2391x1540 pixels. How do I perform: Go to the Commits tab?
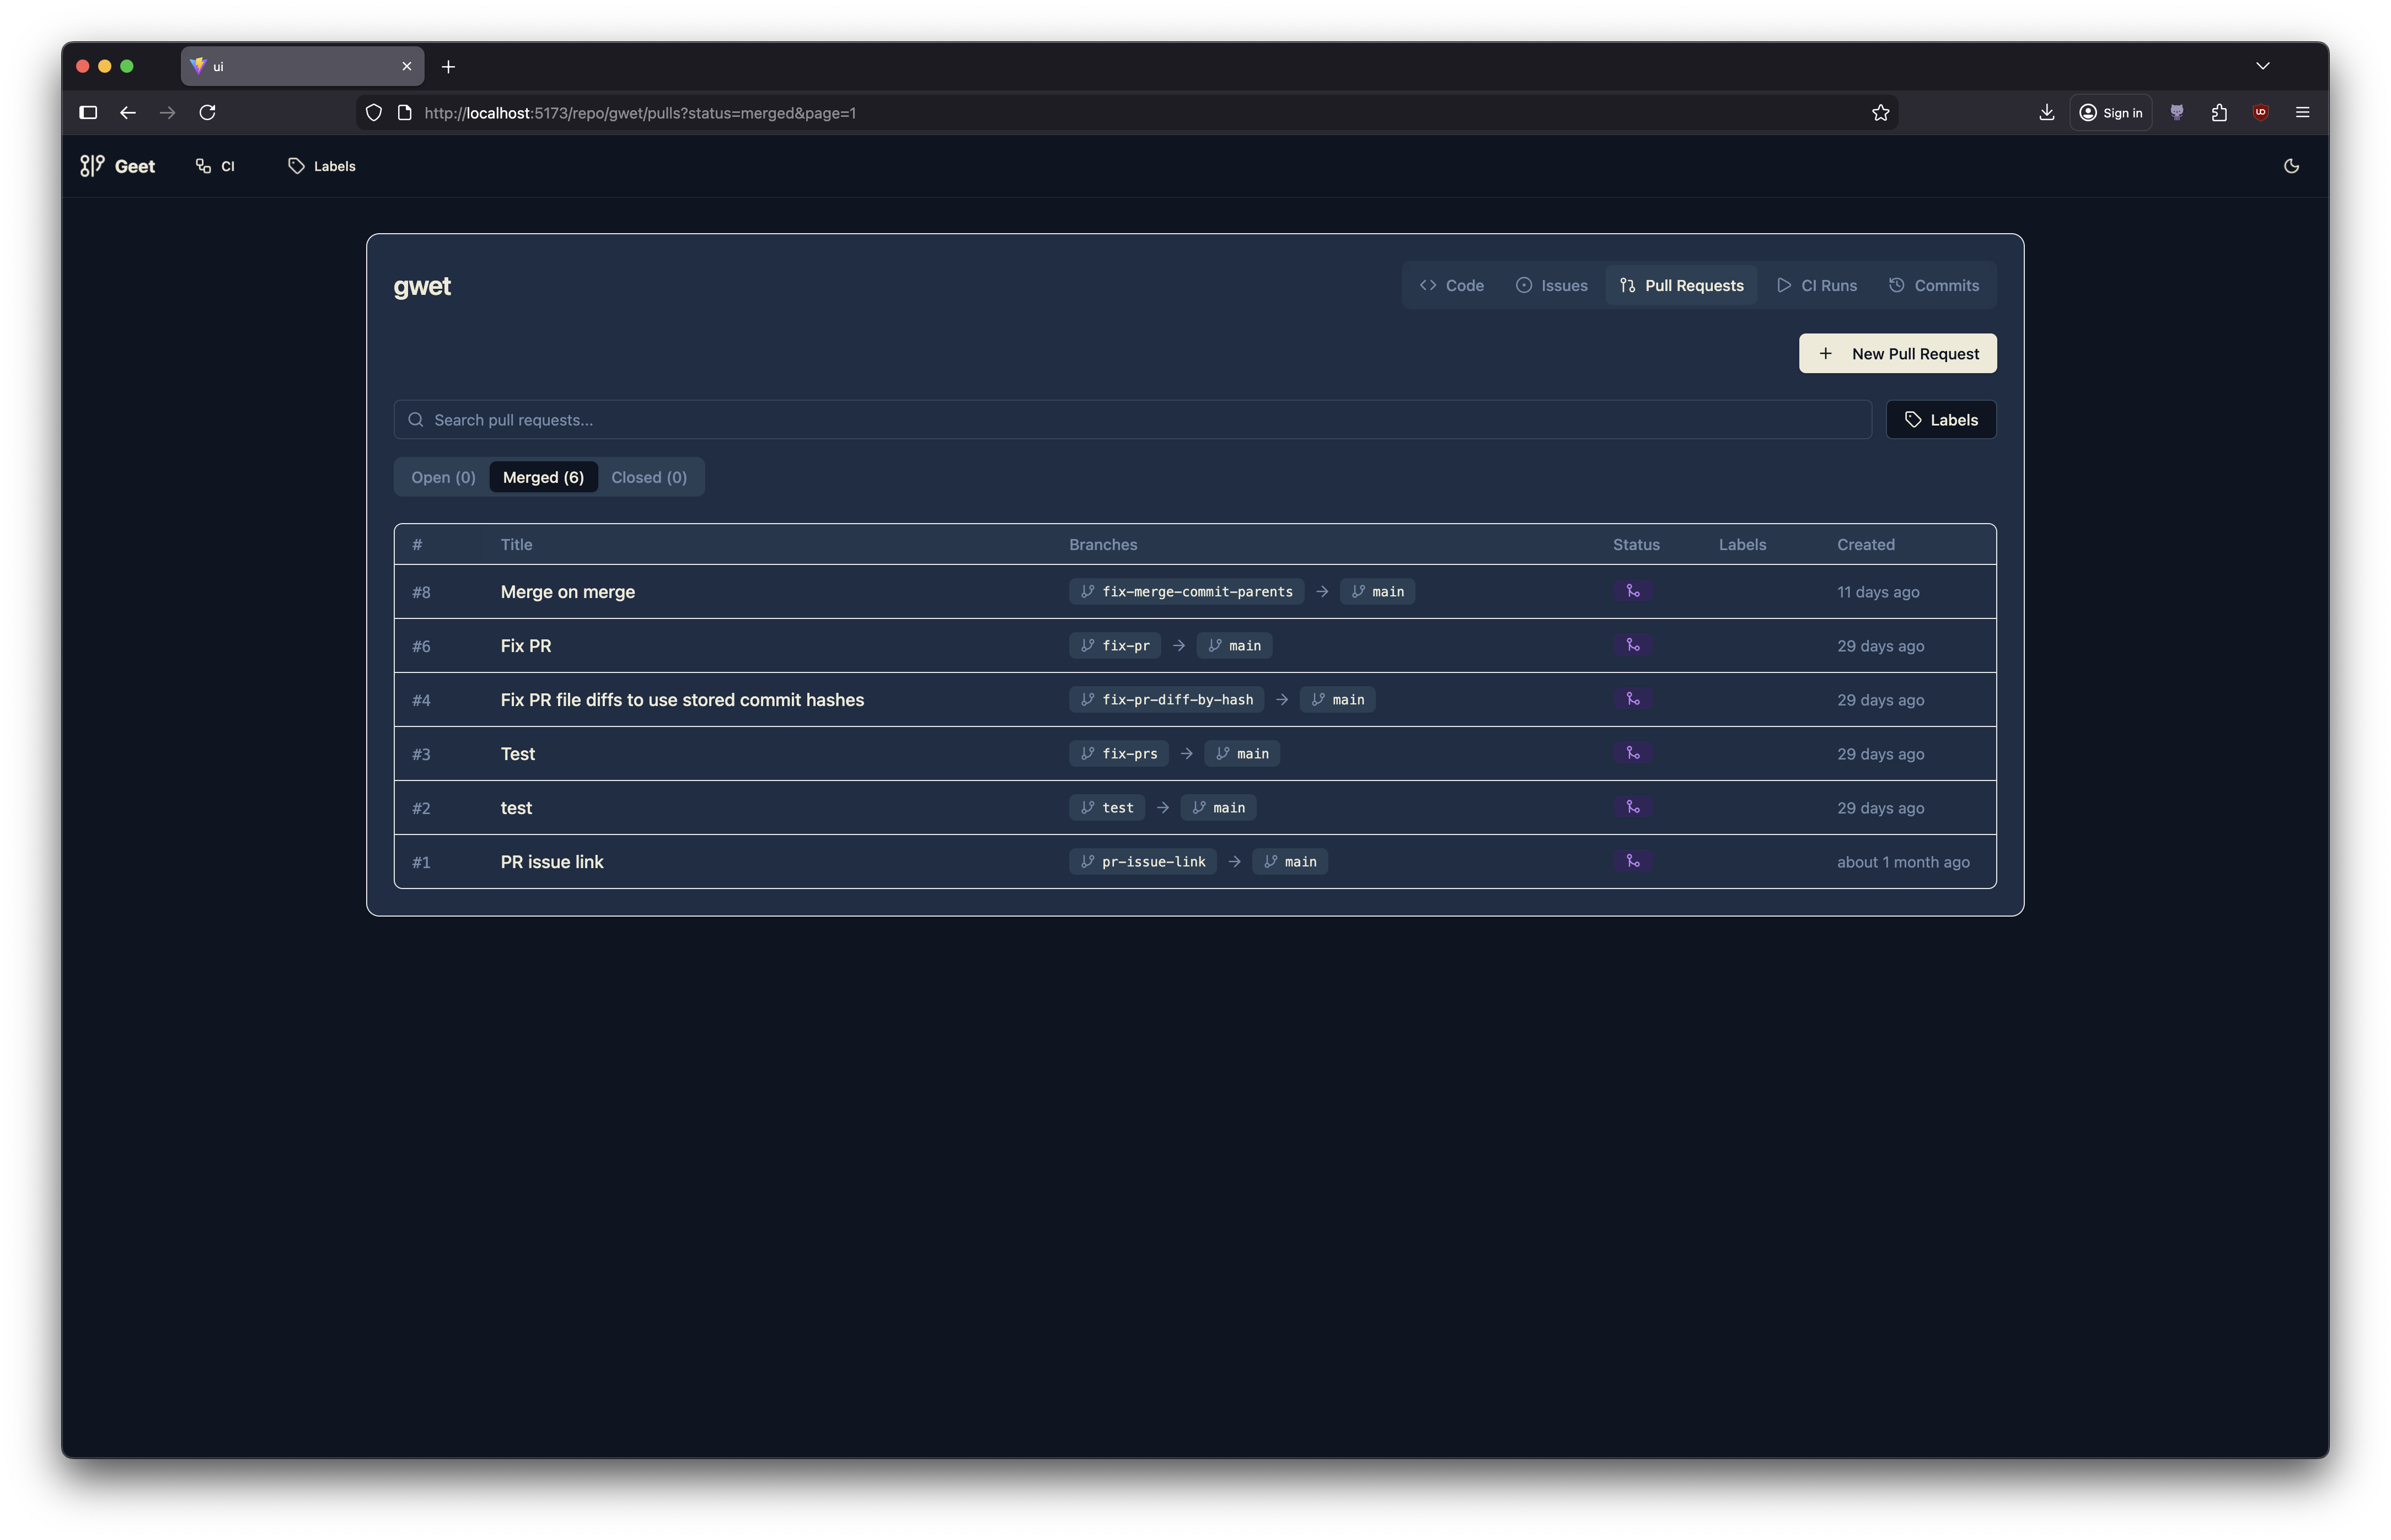[x=1934, y=286]
